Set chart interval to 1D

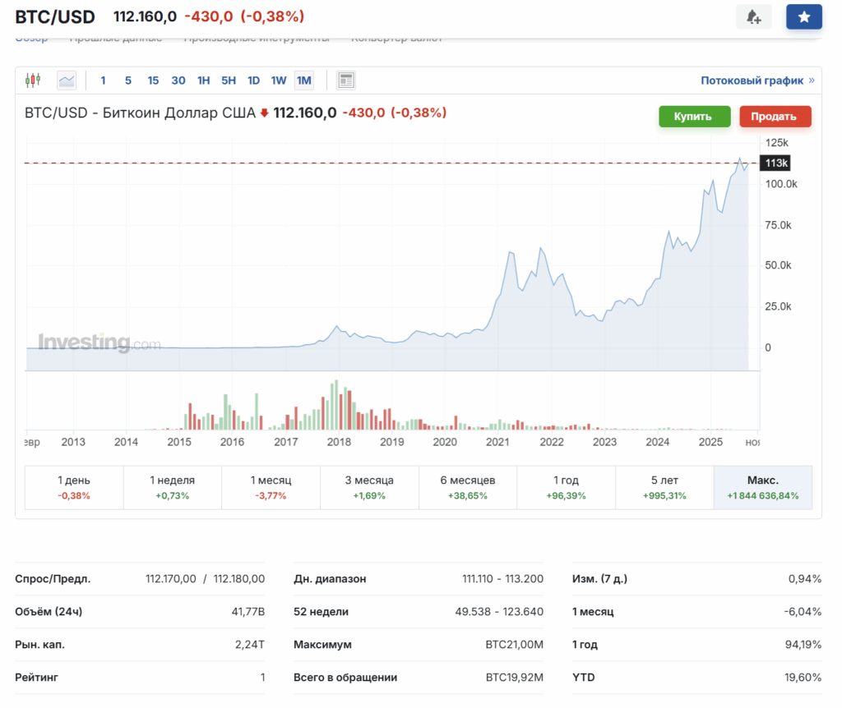click(253, 80)
